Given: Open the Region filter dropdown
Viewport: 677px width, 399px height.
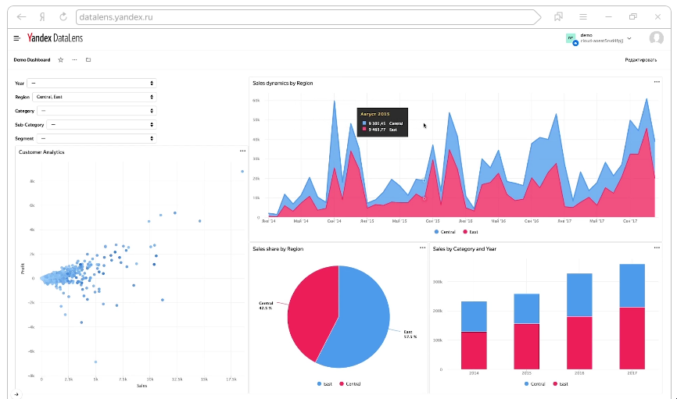Looking at the screenshot, I should coord(94,97).
